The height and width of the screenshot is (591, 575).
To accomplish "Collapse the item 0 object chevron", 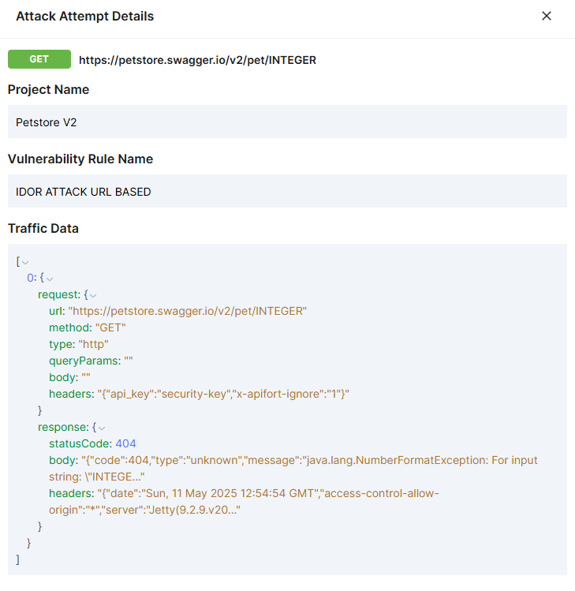I will click(50, 279).
